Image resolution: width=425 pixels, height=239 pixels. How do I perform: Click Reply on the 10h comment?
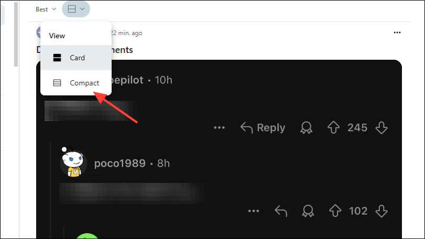[263, 128]
